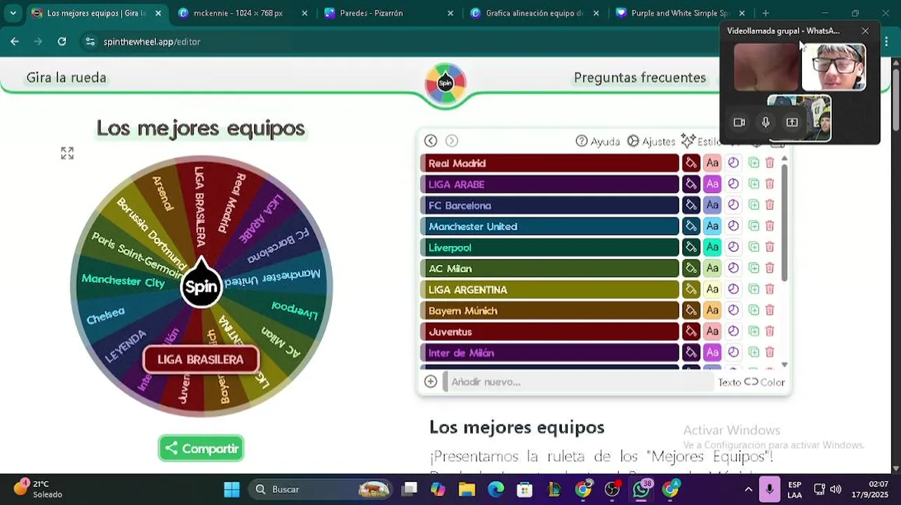
Task: Open Ajustes settings
Action: click(650, 141)
